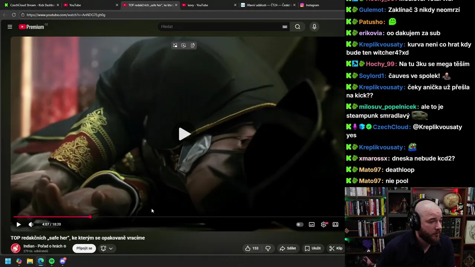The height and width of the screenshot is (267, 475).
Task: Click the Sdílet share button
Action: coord(288,248)
